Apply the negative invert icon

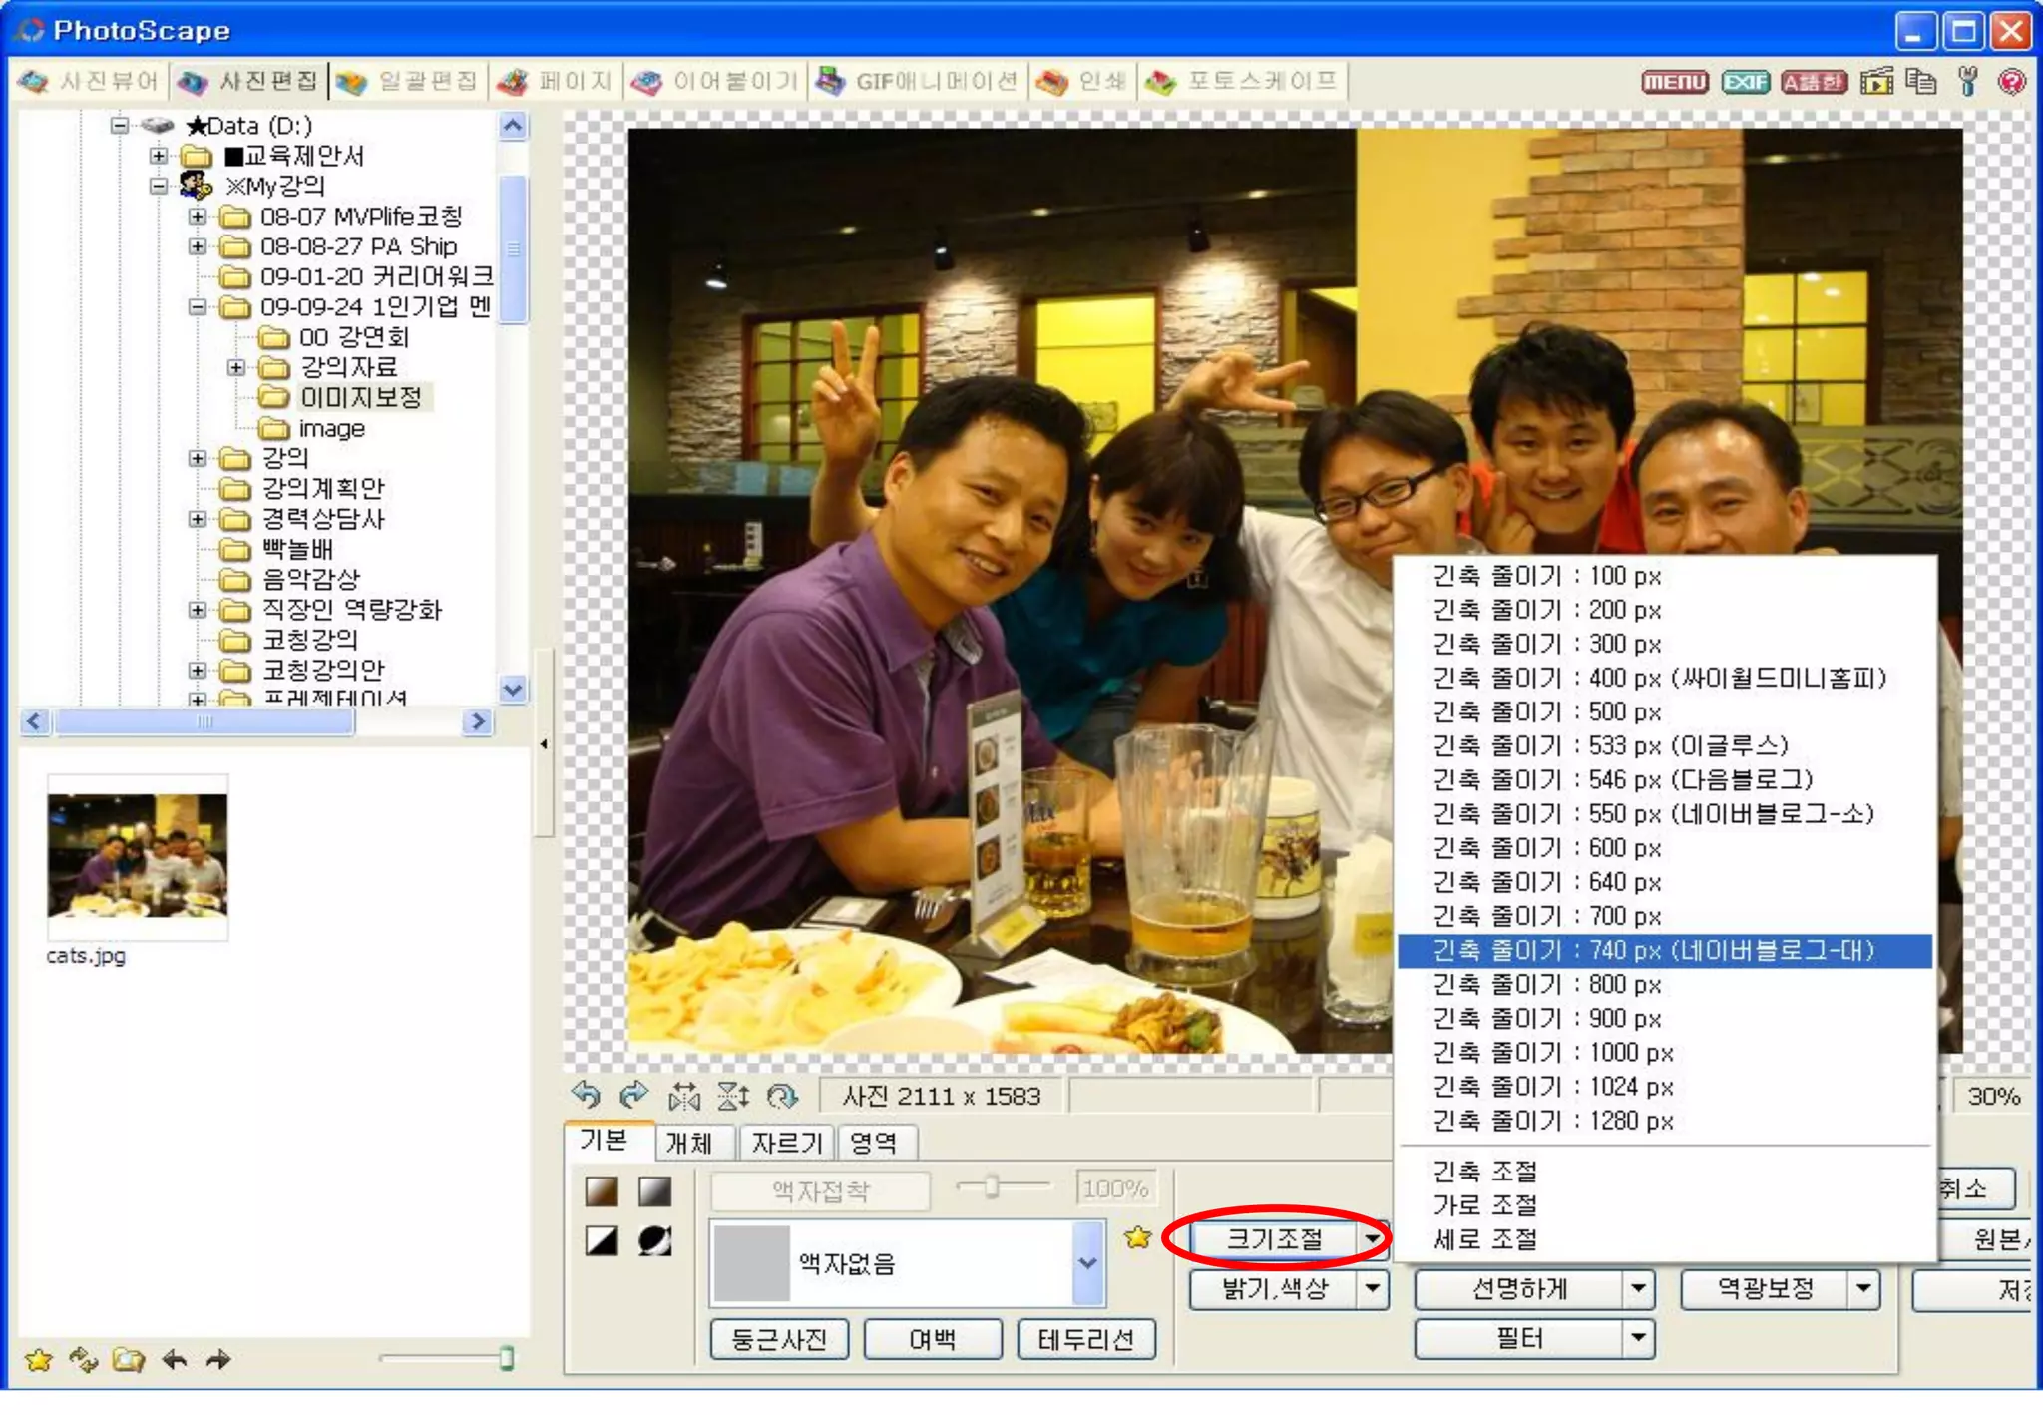(x=654, y=1240)
